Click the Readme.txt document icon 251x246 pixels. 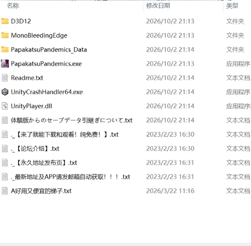[5, 78]
